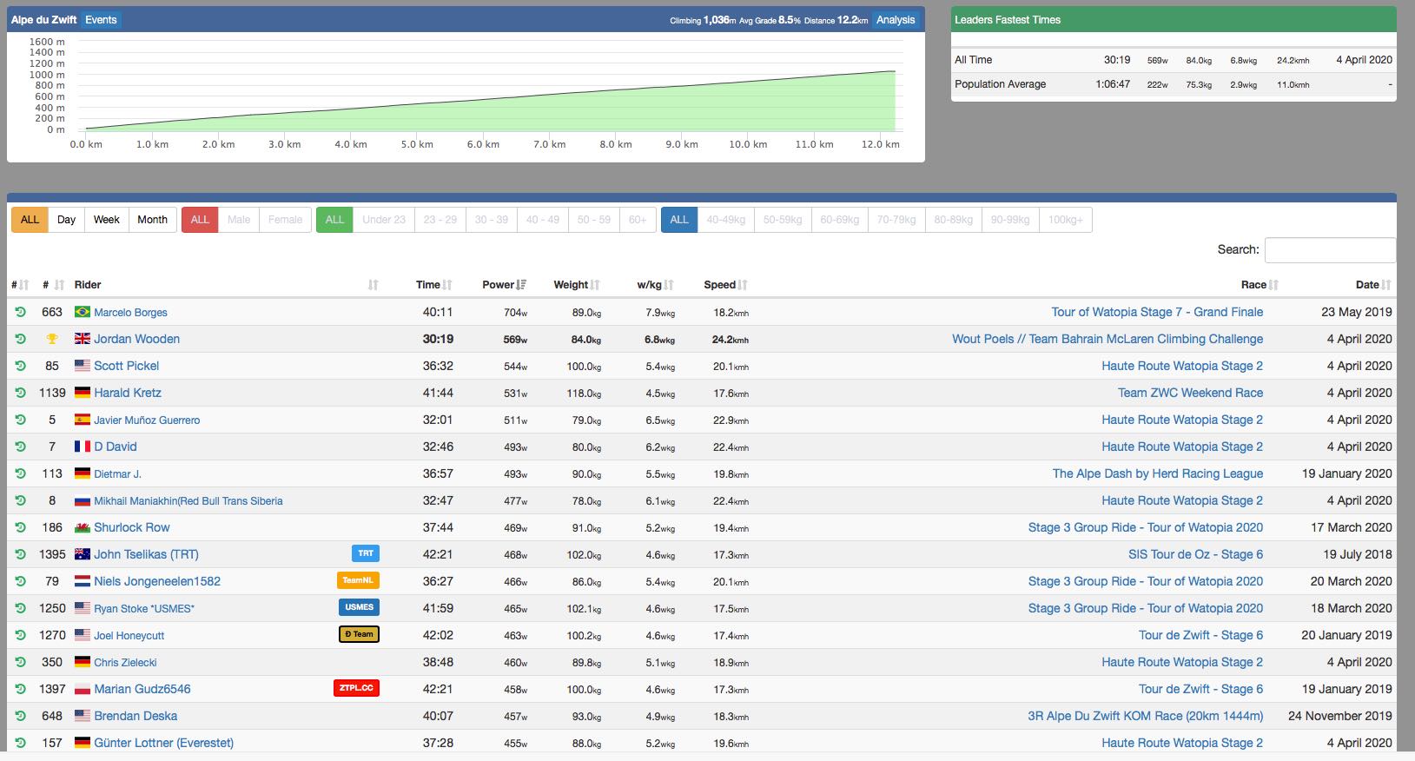Click Russia flag beside Mikhail Maniakhin
1415x761 pixels.
click(x=83, y=500)
